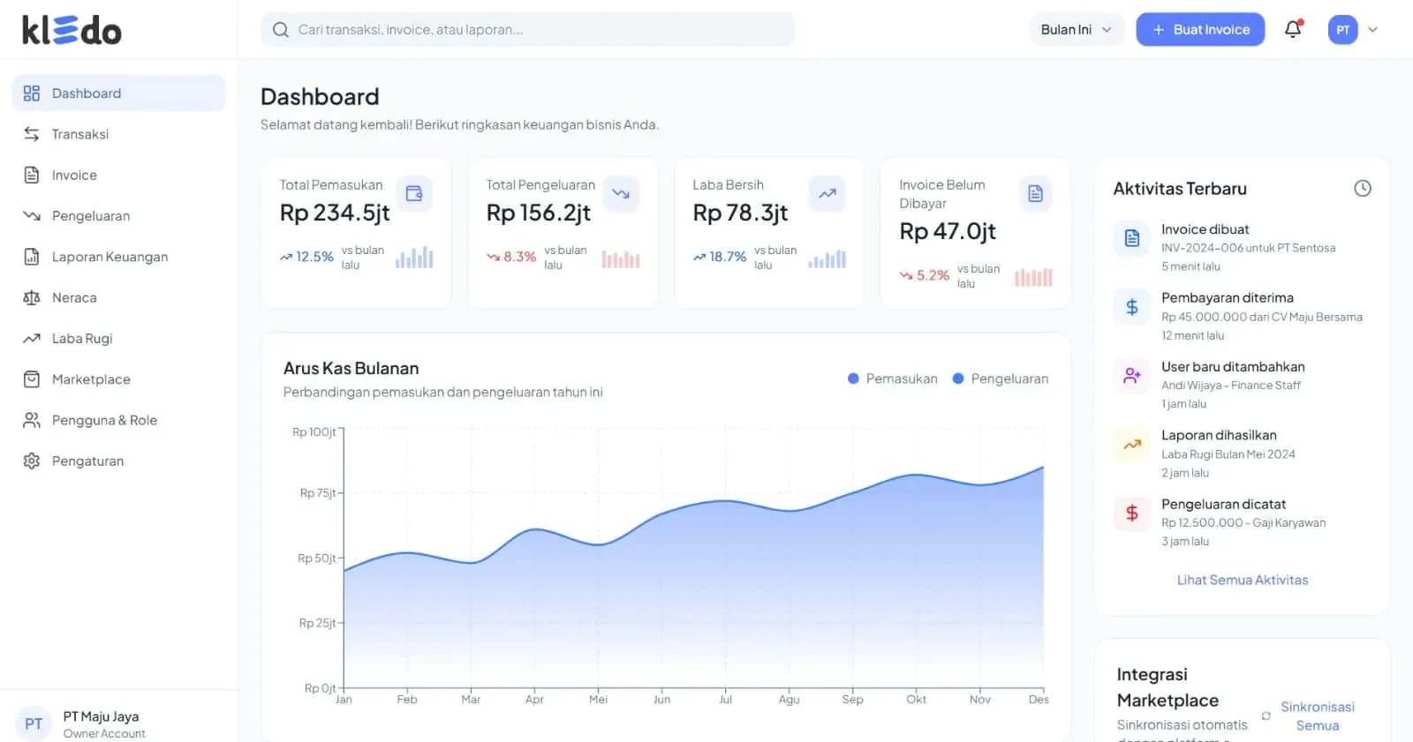Click the search magnifier icon
This screenshot has width=1413, height=742.
(x=281, y=30)
